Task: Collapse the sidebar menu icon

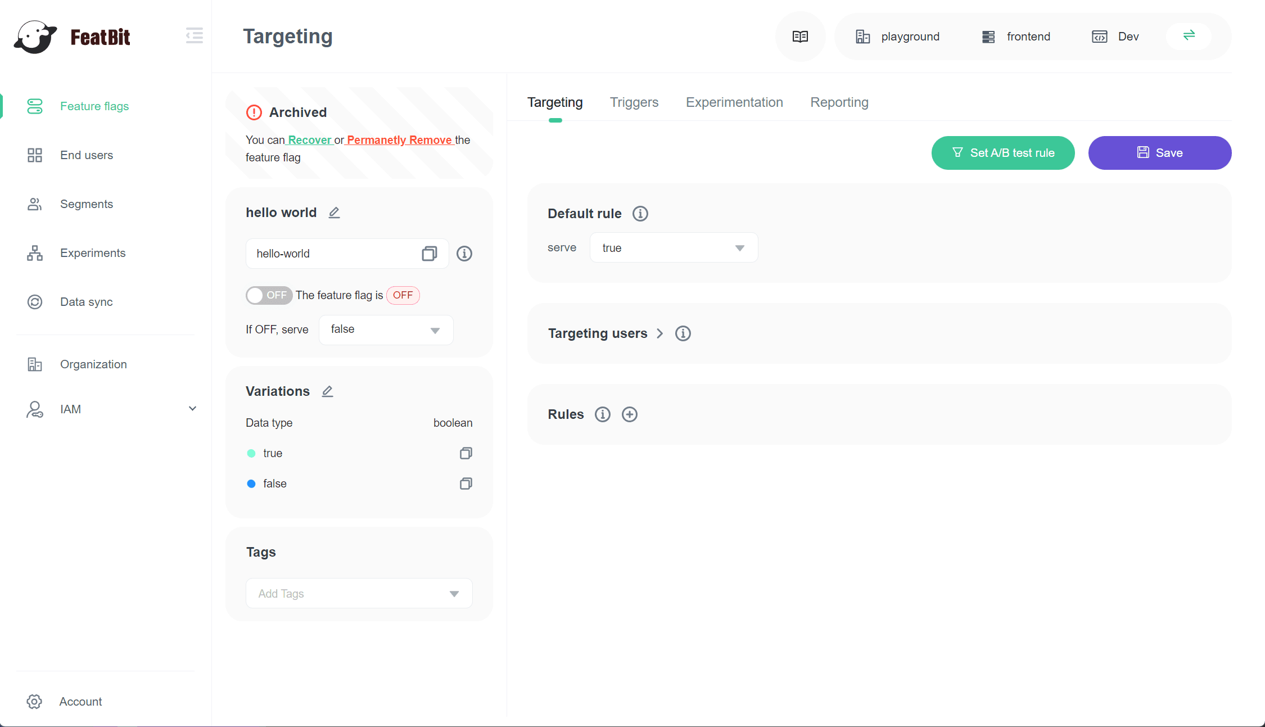Action: [194, 35]
